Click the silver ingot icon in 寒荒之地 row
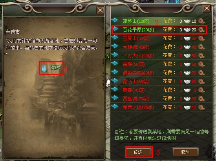Viewport: 216px width, 162px height. (x=187, y=107)
